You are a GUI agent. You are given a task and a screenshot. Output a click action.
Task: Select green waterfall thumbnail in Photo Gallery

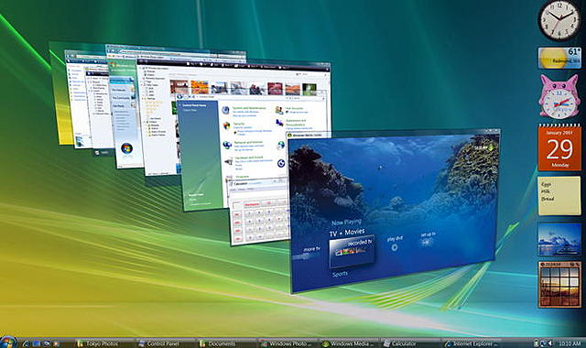click(309, 89)
